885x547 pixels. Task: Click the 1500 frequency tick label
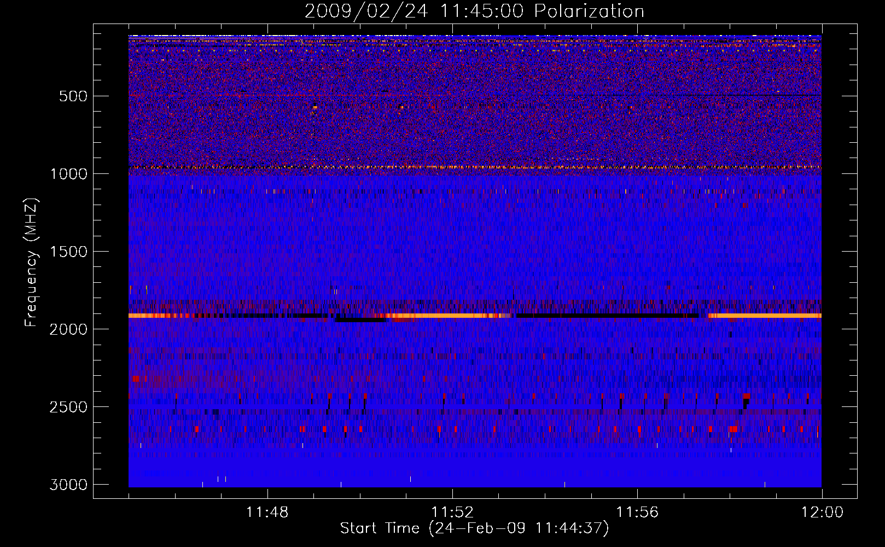pyautogui.click(x=69, y=252)
